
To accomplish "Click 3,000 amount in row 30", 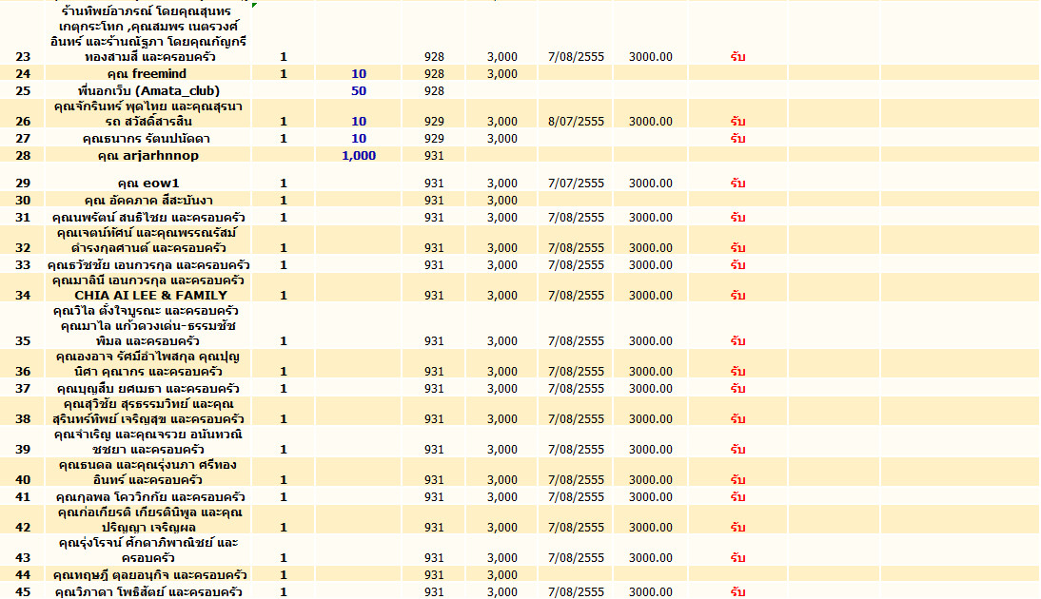I will 501,201.
